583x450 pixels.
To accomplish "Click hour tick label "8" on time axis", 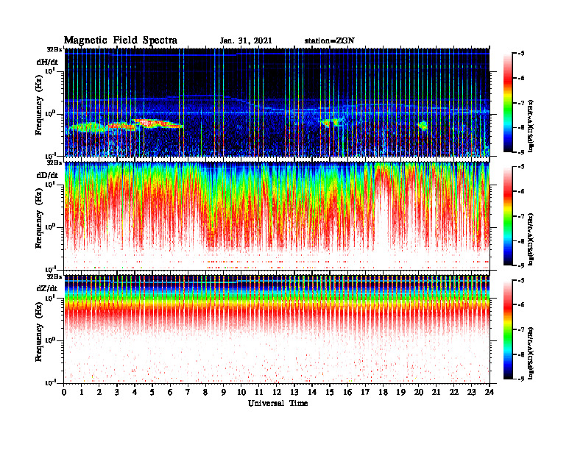I will click(x=205, y=393).
